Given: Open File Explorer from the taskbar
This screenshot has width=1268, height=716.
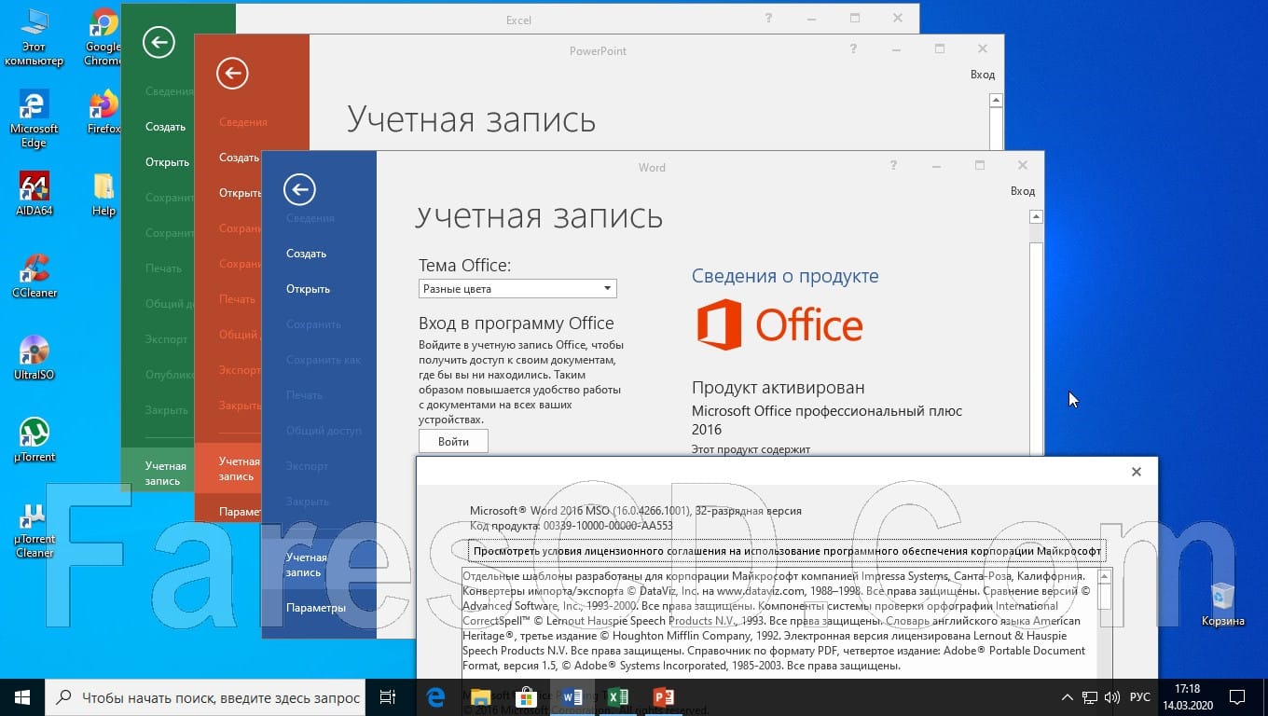Looking at the screenshot, I should click(481, 697).
